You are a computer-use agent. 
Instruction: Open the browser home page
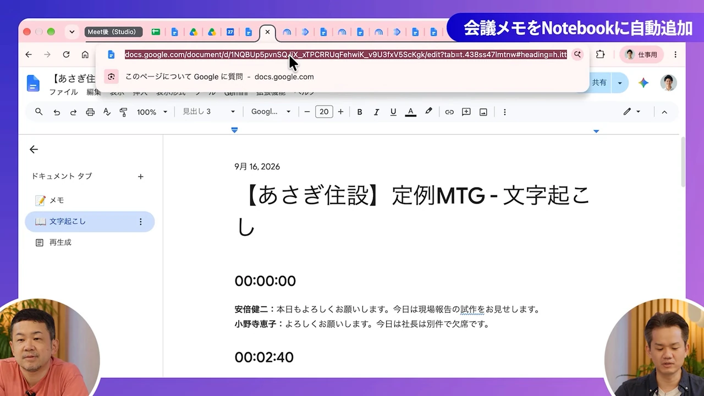point(85,54)
